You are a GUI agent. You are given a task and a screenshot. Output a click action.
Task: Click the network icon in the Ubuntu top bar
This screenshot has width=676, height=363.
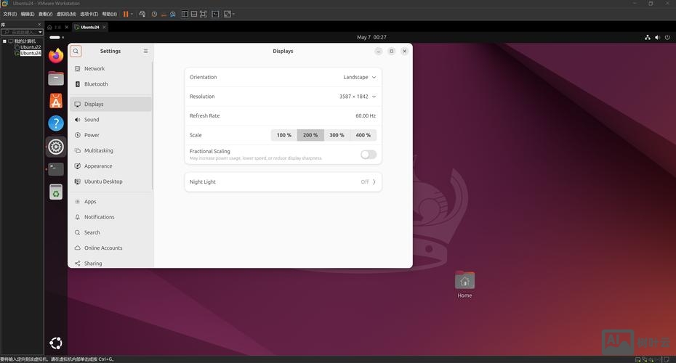tap(647, 38)
